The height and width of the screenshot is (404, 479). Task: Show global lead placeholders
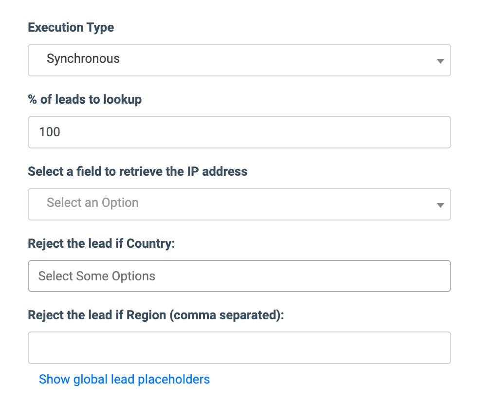(x=124, y=379)
